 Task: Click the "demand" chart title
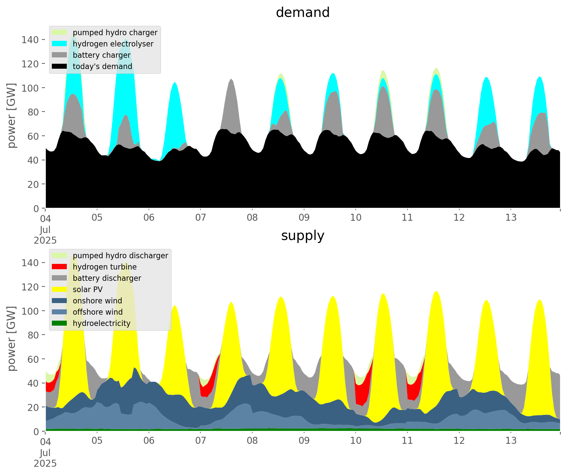[x=302, y=13]
